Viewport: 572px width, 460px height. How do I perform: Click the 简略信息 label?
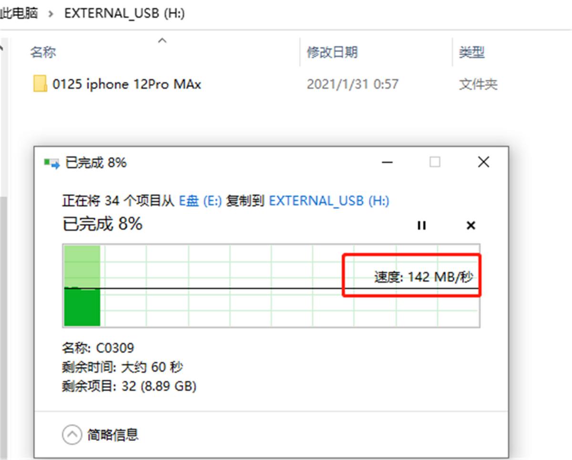(113, 435)
